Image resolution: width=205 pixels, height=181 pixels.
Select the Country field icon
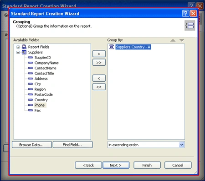coord(31,100)
